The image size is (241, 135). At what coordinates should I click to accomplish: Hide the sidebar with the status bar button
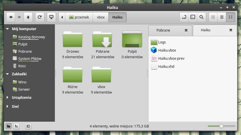click(x=28, y=126)
